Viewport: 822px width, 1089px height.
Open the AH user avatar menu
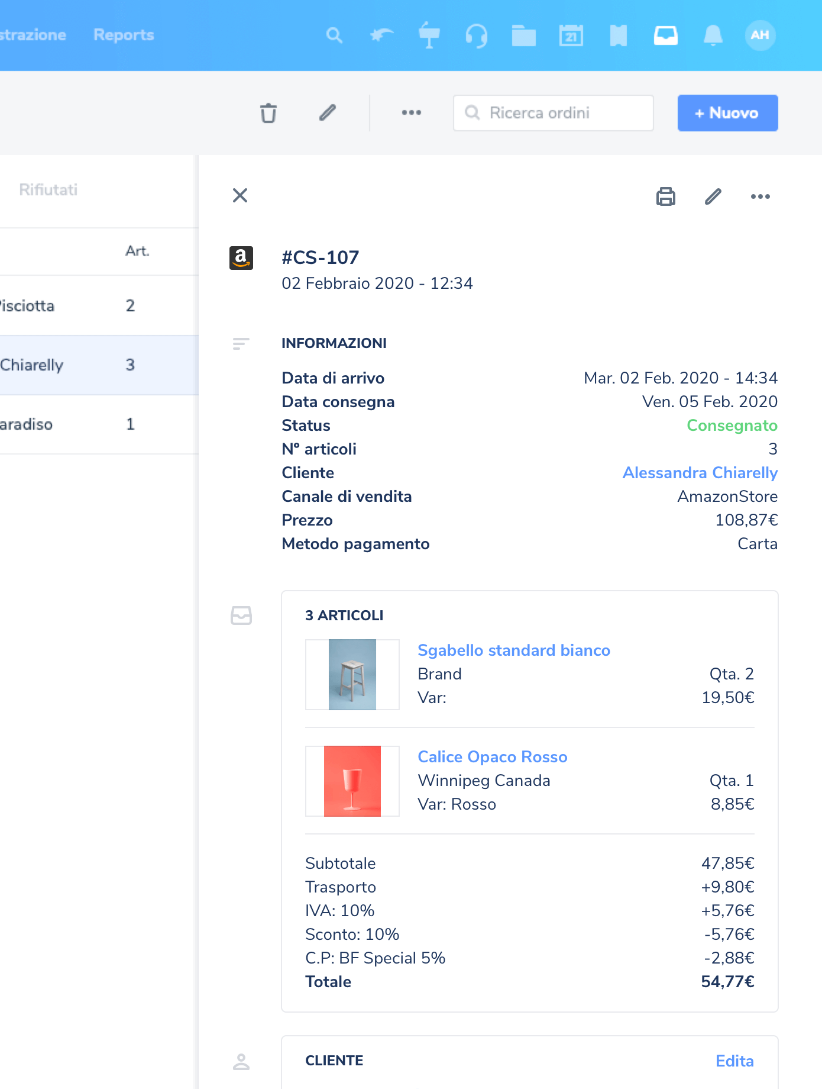[760, 36]
